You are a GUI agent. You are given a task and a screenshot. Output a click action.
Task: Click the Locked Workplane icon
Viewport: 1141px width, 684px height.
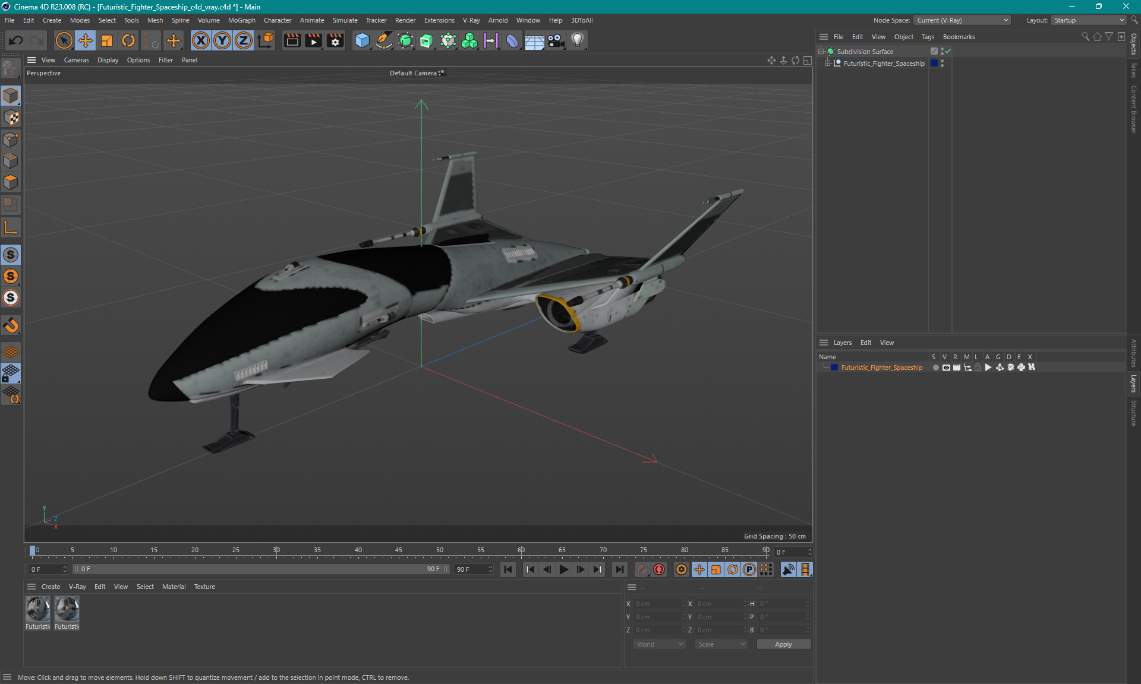click(x=11, y=373)
